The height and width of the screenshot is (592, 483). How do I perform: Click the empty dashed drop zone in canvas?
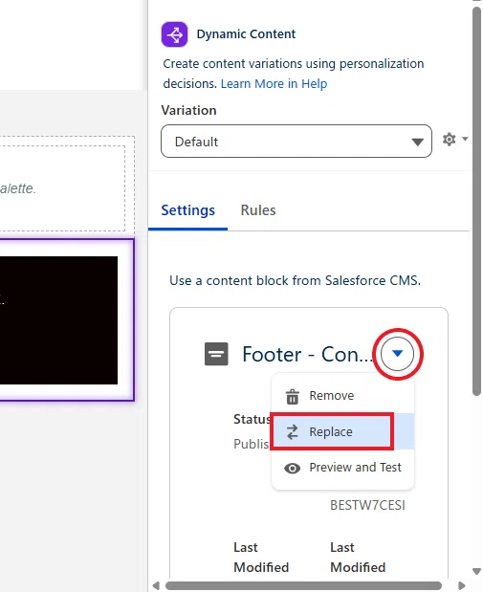point(62,188)
